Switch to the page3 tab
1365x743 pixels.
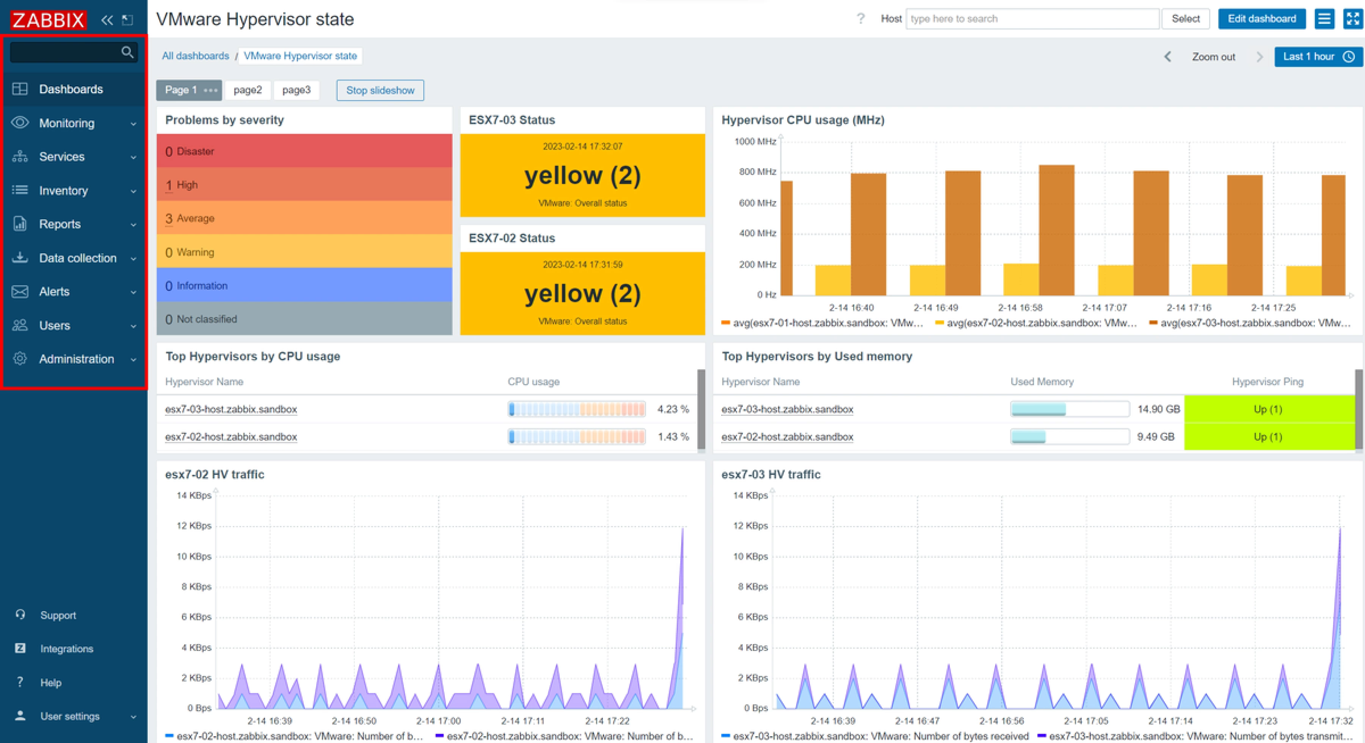coord(296,90)
